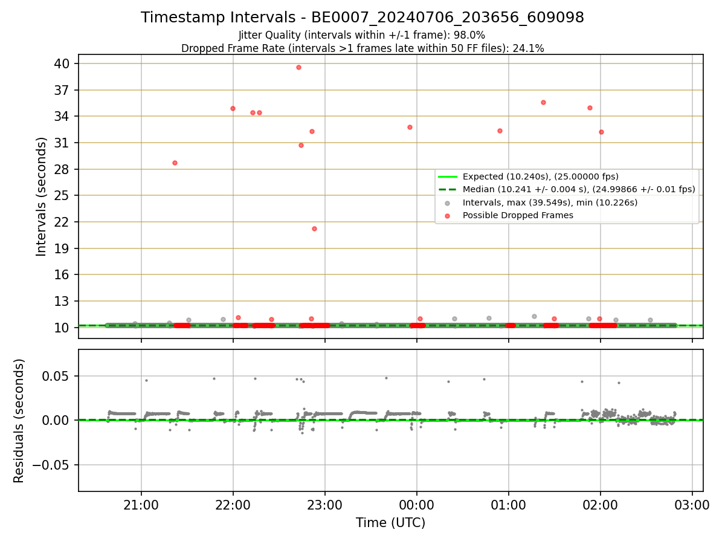
Task: Click the 'Time (UTC)' x-axis label
Action: click(390, 523)
